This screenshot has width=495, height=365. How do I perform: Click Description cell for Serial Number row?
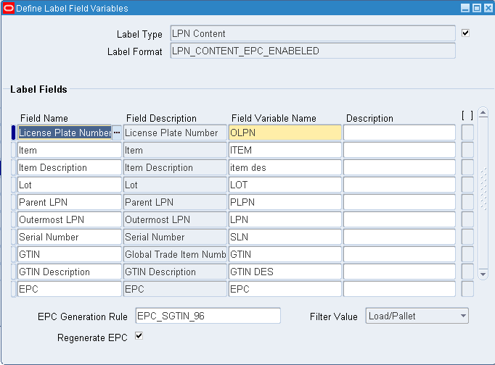[399, 238]
